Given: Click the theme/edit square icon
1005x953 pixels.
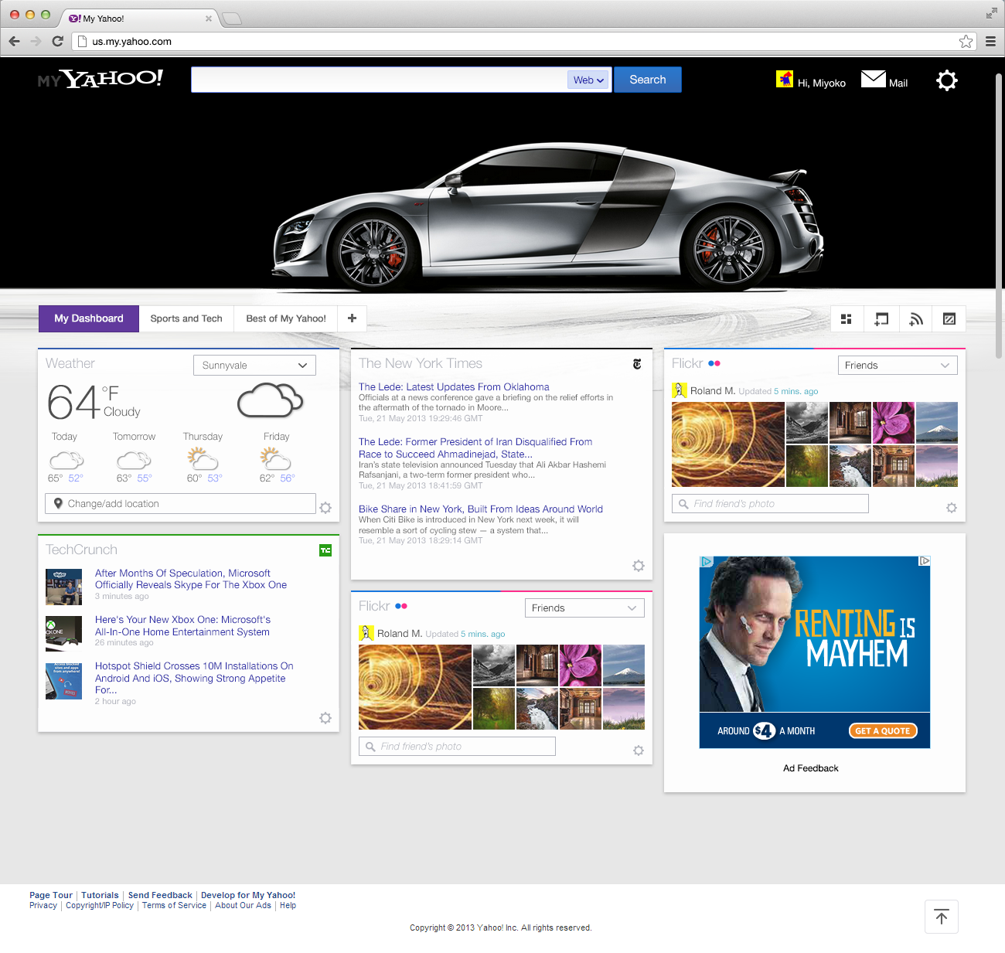Looking at the screenshot, I should [949, 318].
